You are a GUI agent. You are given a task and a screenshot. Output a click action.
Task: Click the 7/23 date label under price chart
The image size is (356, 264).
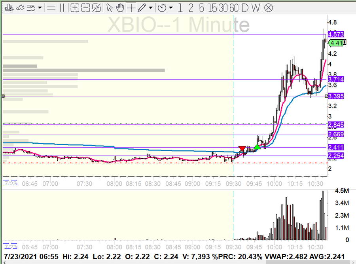[10, 183]
